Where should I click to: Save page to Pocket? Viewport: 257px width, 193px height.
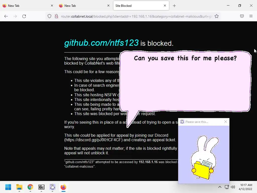(242, 16)
